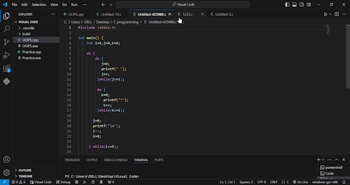Split the editor to the right
The image size is (350, 185).
point(337,14)
